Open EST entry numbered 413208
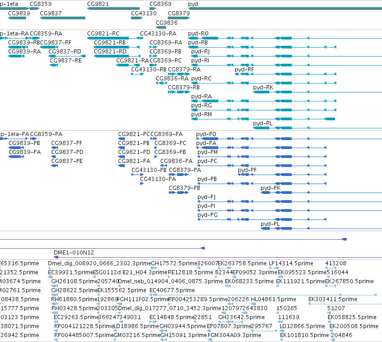 point(336,263)
